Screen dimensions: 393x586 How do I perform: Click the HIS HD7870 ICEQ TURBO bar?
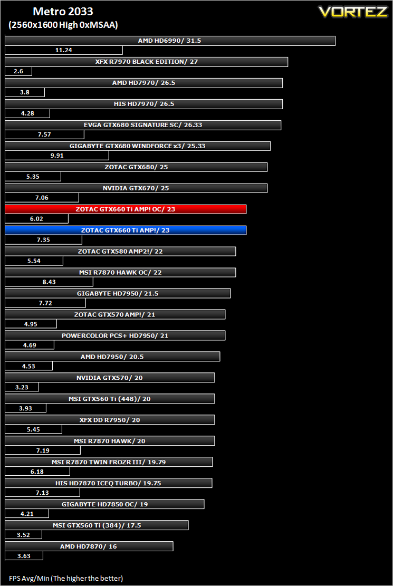click(109, 483)
